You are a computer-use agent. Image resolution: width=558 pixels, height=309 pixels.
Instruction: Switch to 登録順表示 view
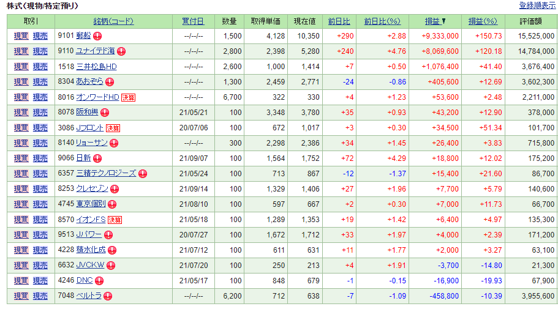tap(537, 6)
